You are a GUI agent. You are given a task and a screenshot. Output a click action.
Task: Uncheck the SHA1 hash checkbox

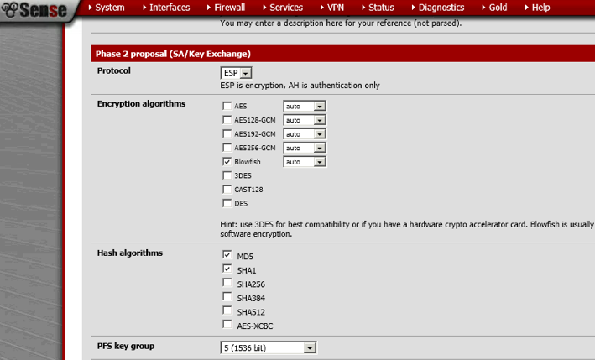(227, 269)
